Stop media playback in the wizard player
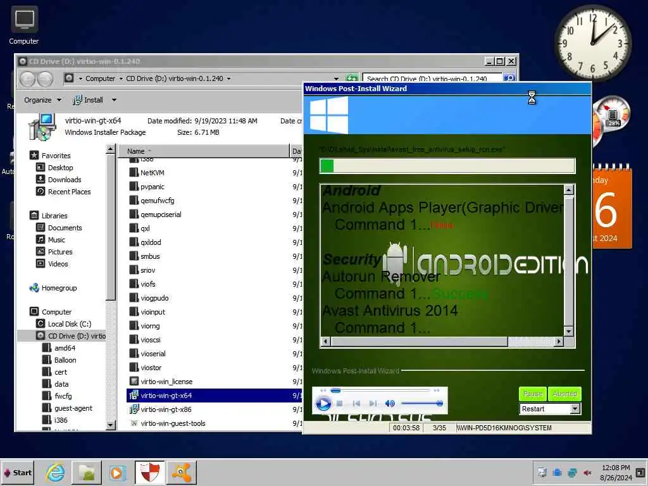Image resolution: width=648 pixels, height=486 pixels. tap(339, 403)
